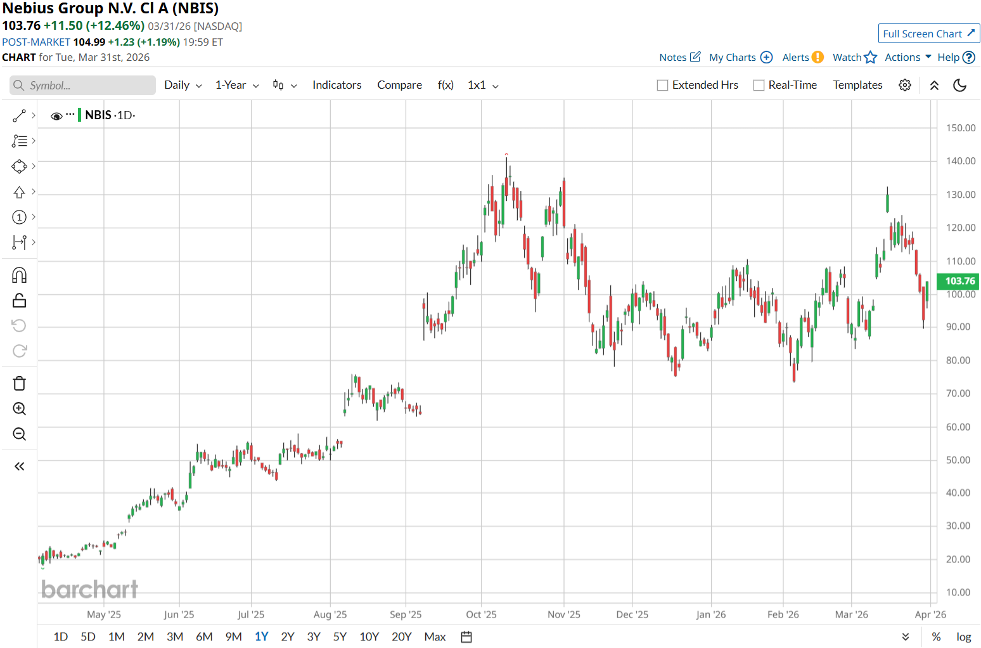Screen dimensions: 981x648
Task: Click the Watch link
Action: tap(847, 57)
